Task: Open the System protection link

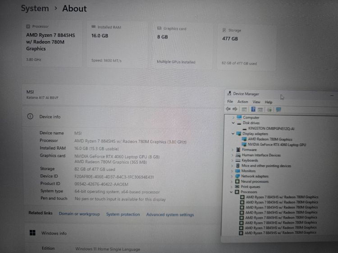Action: tap(123, 214)
